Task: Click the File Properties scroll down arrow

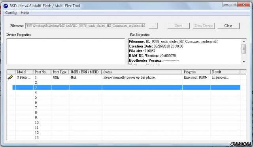Action: tap(244, 62)
